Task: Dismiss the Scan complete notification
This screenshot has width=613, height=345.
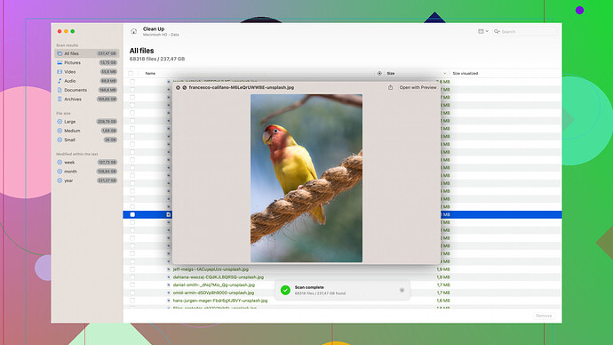Action: [x=402, y=290]
